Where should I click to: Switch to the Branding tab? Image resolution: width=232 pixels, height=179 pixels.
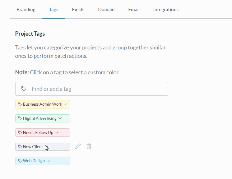[26, 10]
